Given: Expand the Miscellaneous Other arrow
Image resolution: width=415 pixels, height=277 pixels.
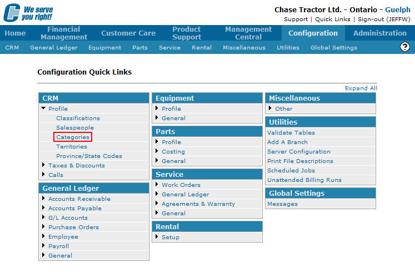Looking at the screenshot, I should click(x=270, y=108).
